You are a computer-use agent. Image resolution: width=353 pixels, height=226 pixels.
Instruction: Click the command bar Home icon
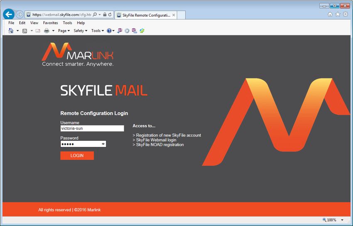11,31
